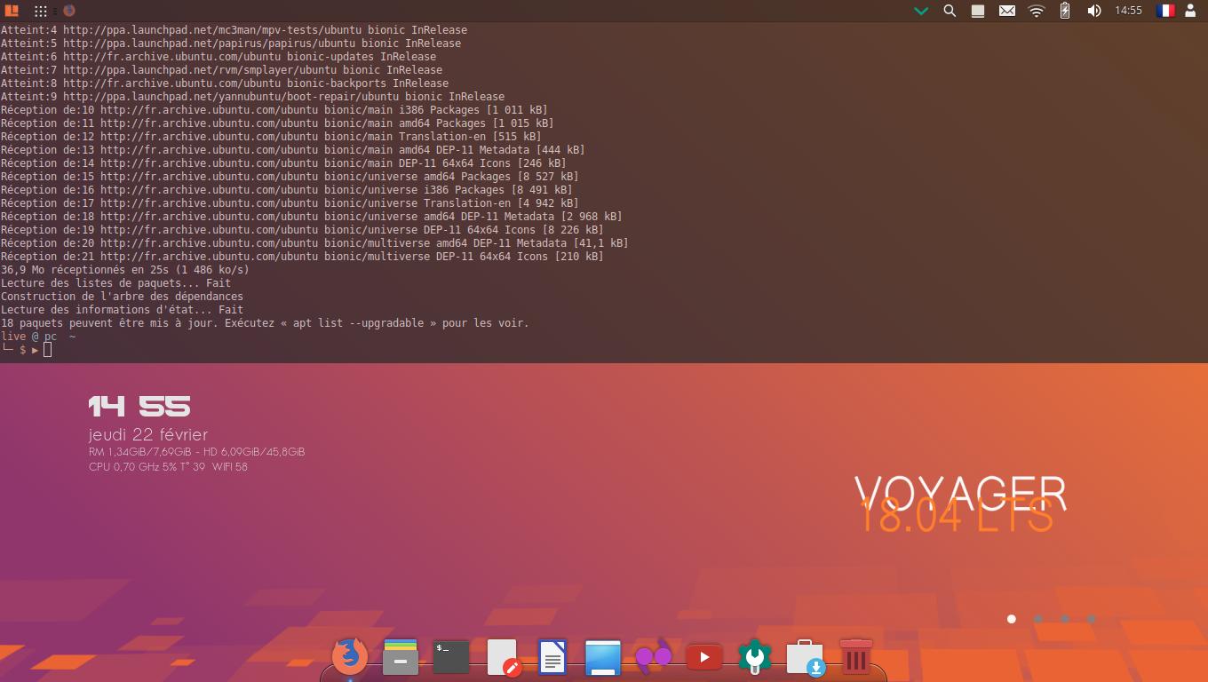Open the Trash from the dock
Viewport: 1208px width, 682px height.
856,657
